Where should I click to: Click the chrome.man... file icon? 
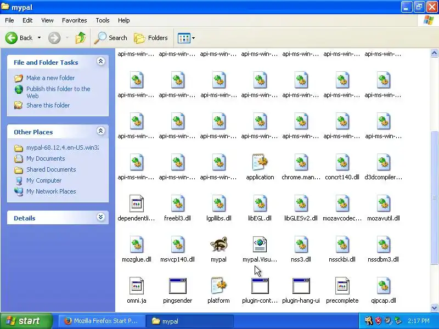pyautogui.click(x=301, y=162)
